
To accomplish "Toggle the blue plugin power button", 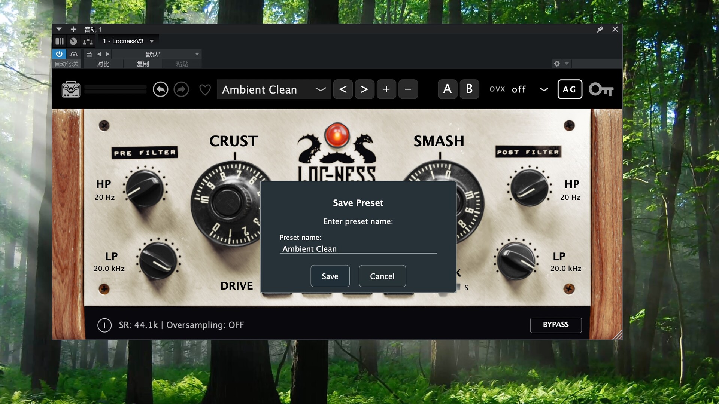I will pyautogui.click(x=59, y=54).
